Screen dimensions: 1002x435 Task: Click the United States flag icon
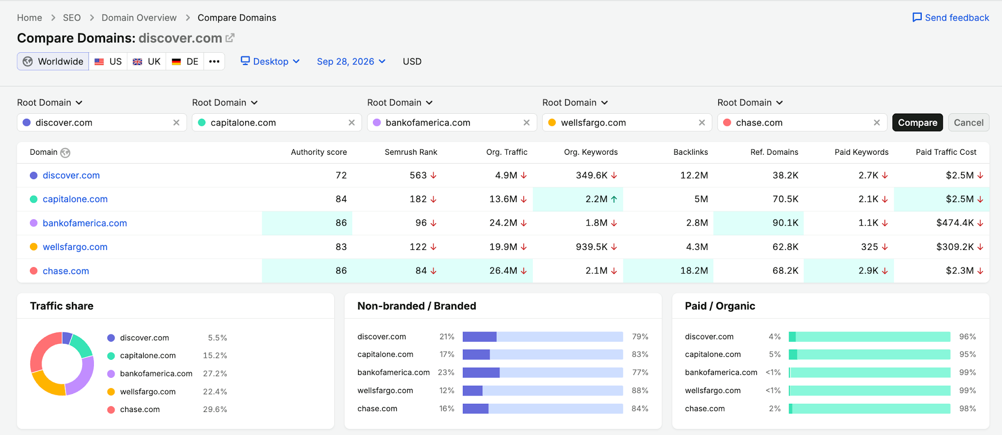(x=99, y=62)
